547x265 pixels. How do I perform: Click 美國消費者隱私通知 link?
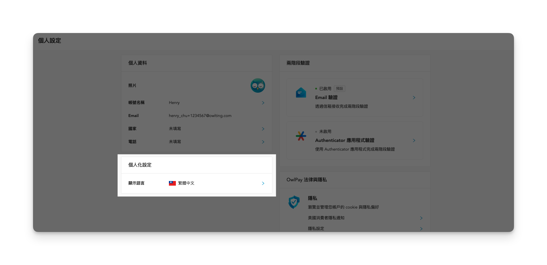[x=326, y=218]
